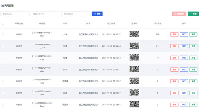
Task: Click 修改 edit for serial ending 7KAC
Action: tap(184, 93)
